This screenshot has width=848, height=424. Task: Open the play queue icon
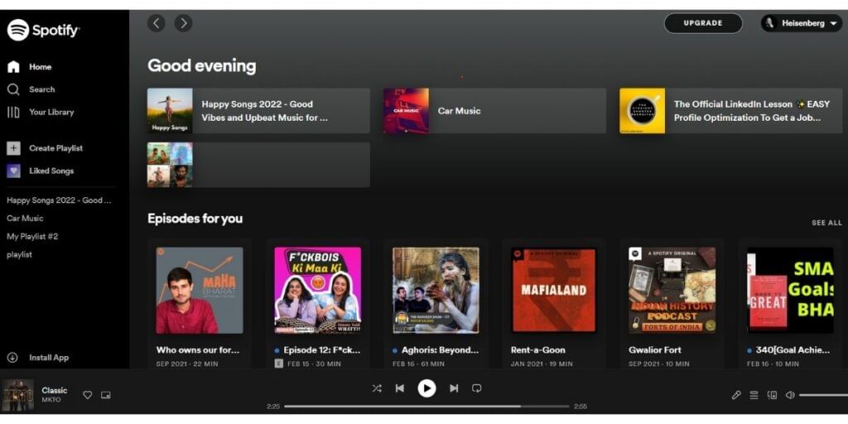pos(754,395)
